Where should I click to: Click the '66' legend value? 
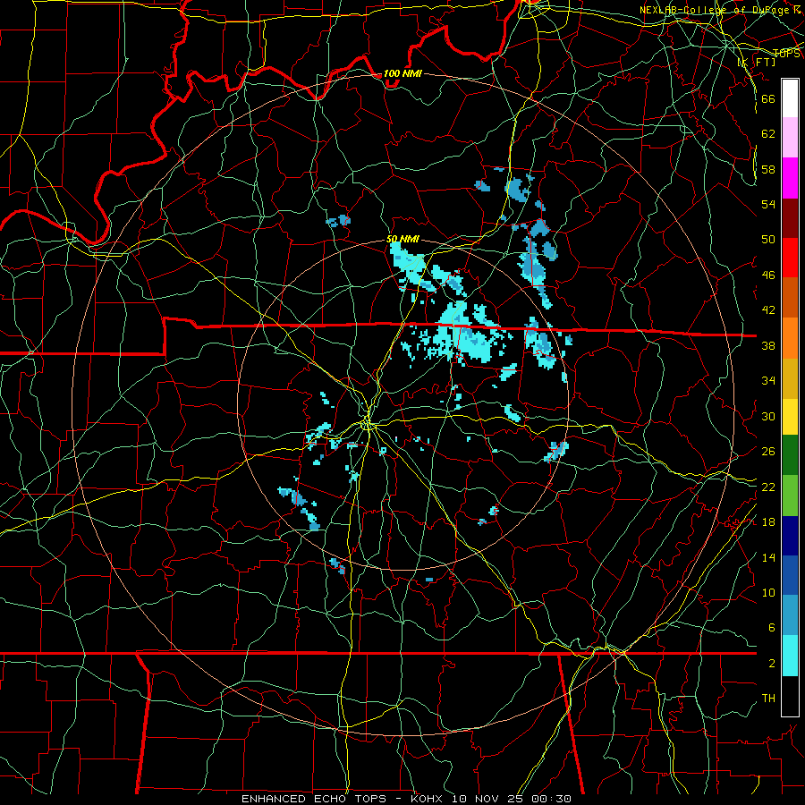[768, 98]
